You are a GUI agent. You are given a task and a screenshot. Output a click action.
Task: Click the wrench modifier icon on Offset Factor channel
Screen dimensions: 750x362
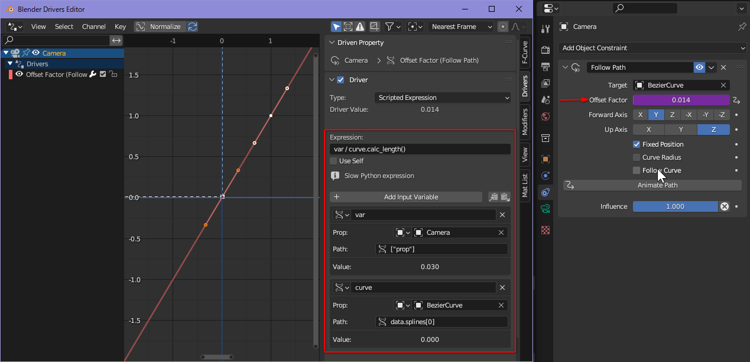[93, 75]
